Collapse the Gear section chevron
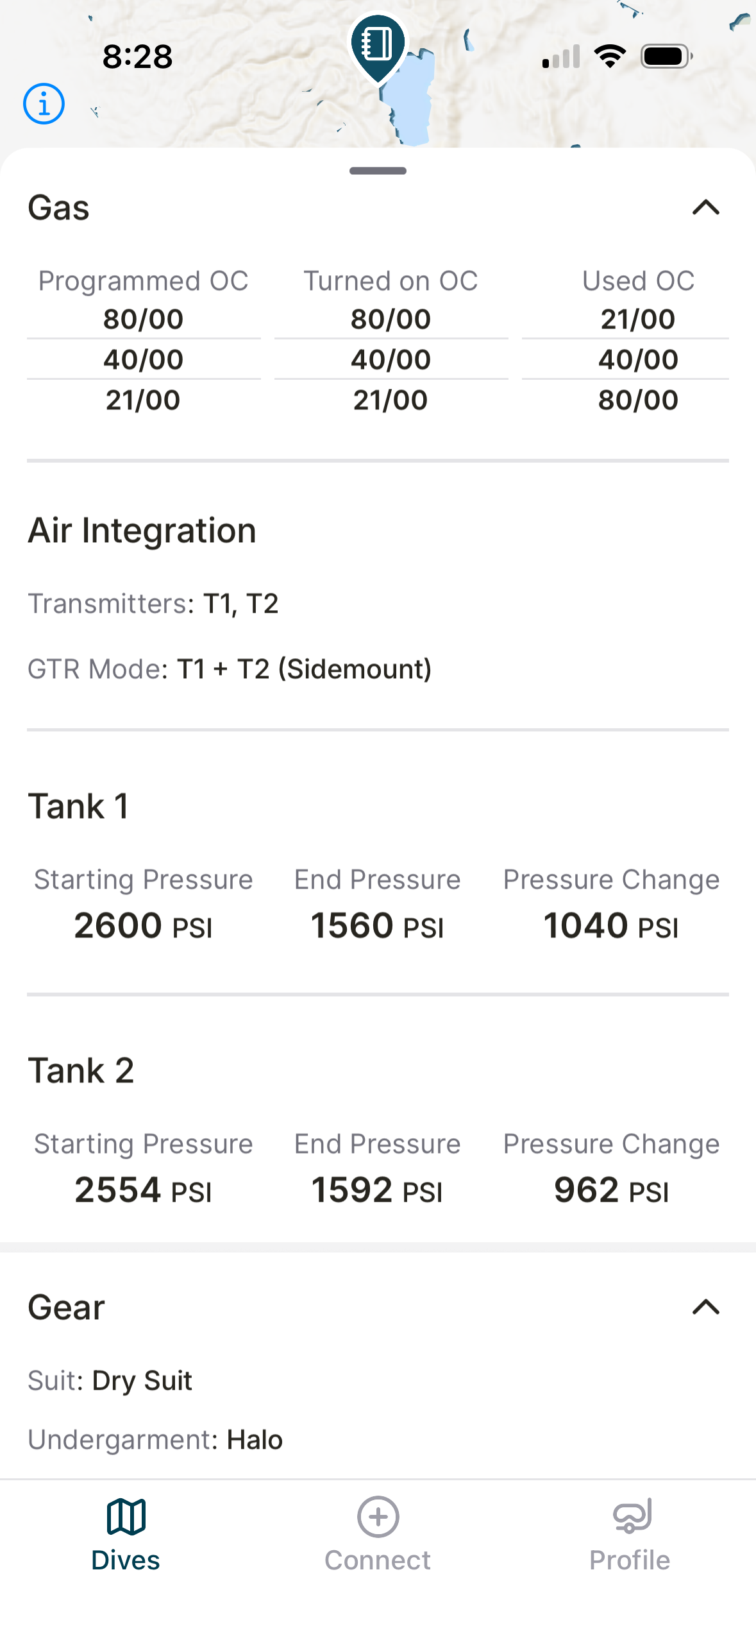 (x=706, y=1307)
